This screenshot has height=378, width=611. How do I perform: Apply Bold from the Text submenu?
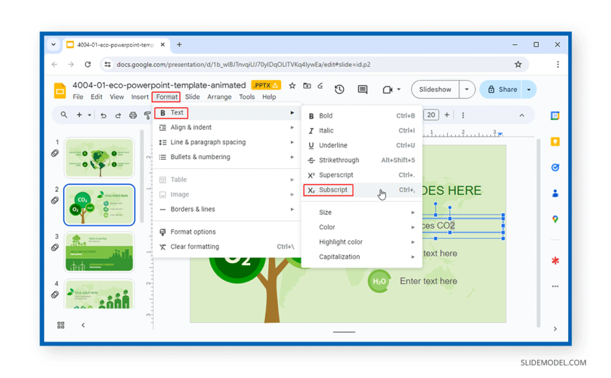coord(362,116)
